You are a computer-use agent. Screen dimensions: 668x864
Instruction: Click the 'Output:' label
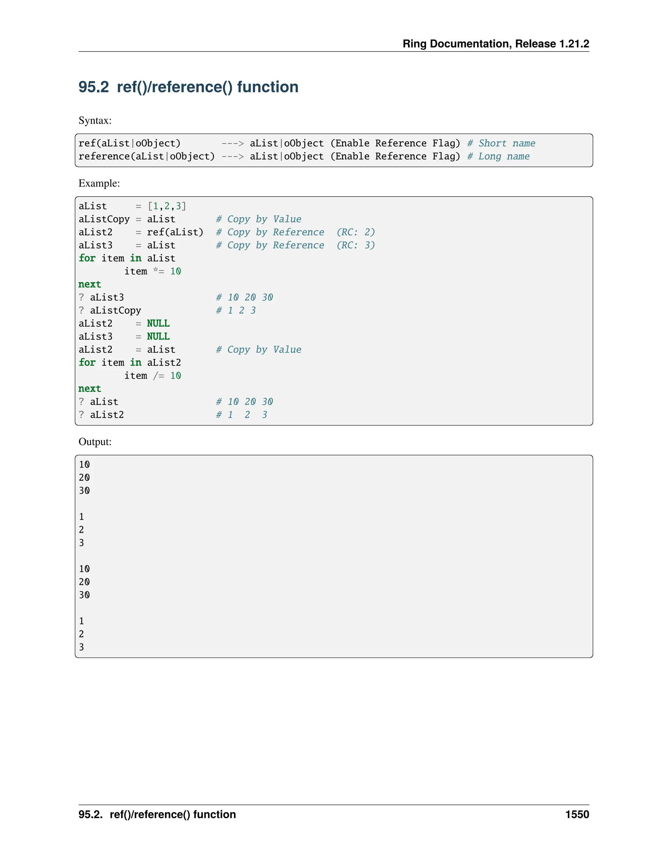pos(95,442)
